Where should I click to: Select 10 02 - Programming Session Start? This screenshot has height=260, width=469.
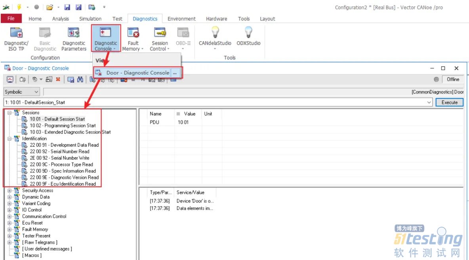coord(63,125)
